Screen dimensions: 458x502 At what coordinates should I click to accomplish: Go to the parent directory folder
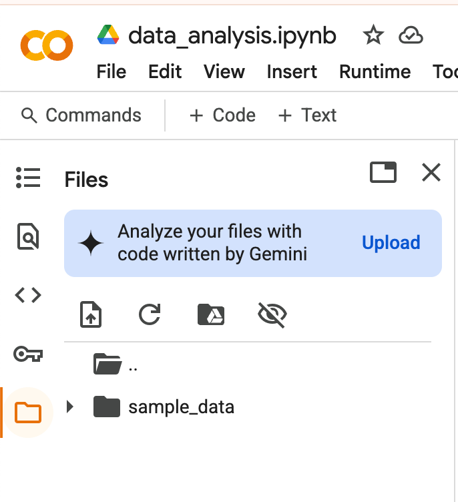[x=116, y=364]
